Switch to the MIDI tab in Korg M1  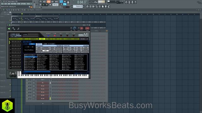click(24, 39)
